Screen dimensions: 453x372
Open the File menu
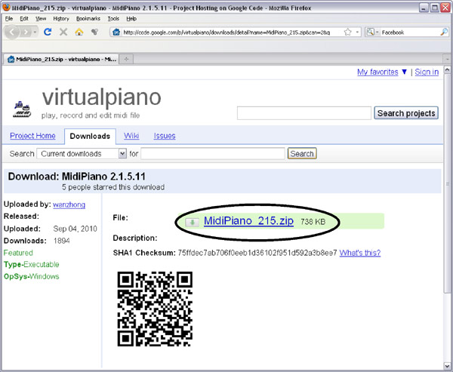click(x=8, y=19)
